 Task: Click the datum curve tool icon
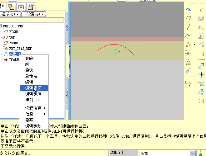point(188,35)
